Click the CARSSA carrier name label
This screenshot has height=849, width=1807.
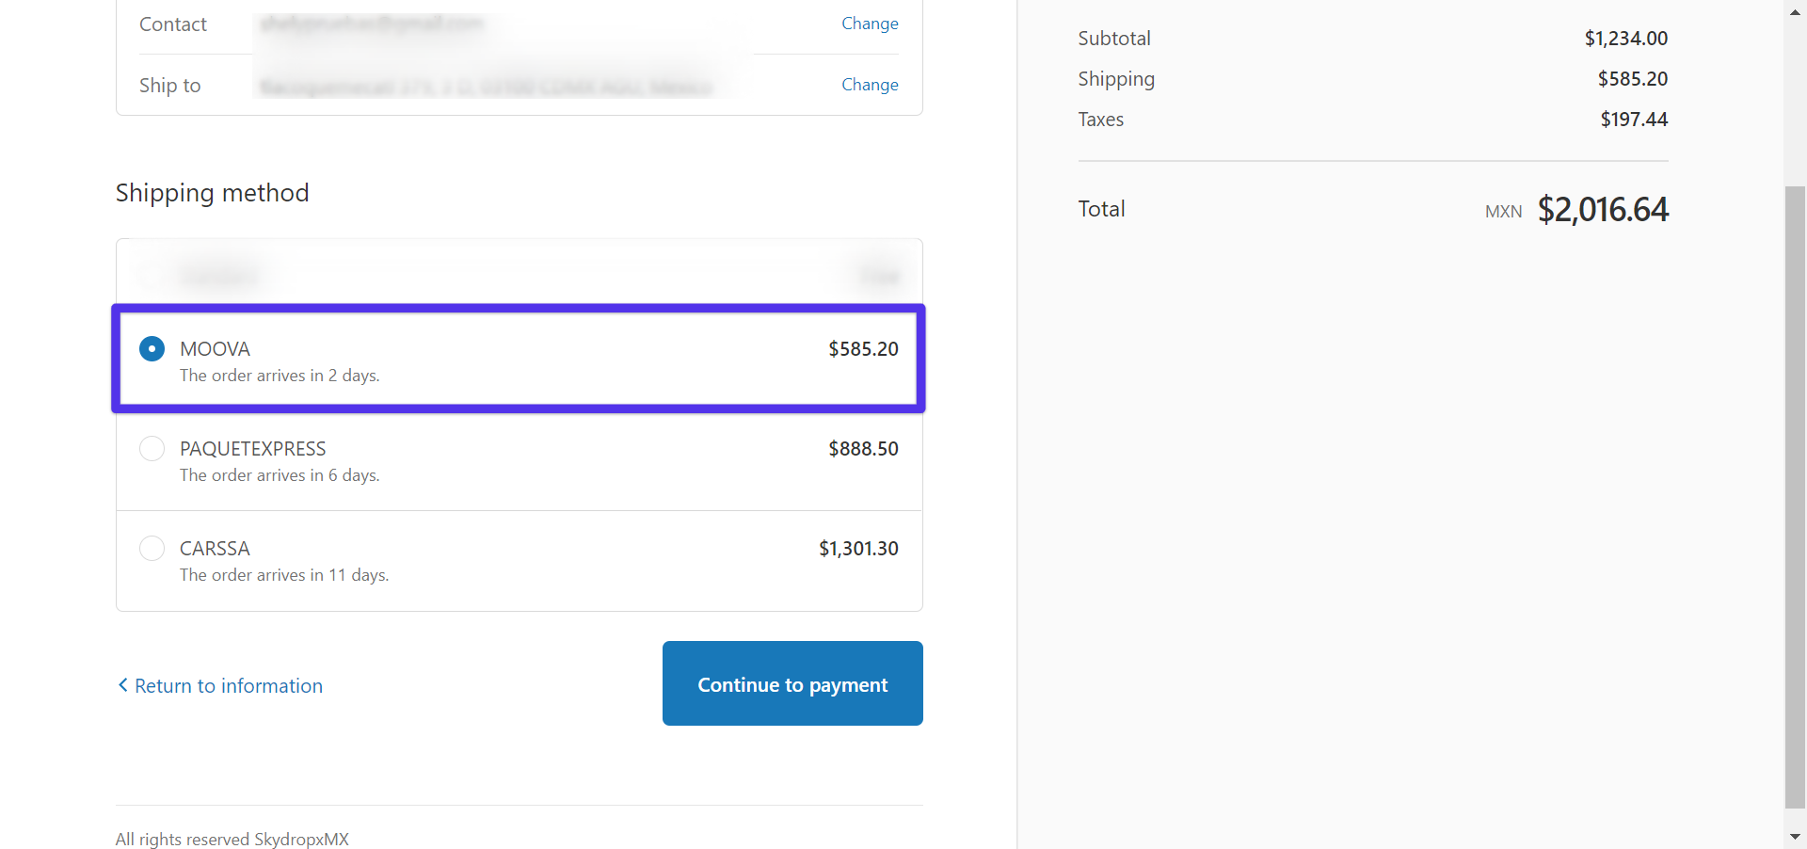[215, 549]
